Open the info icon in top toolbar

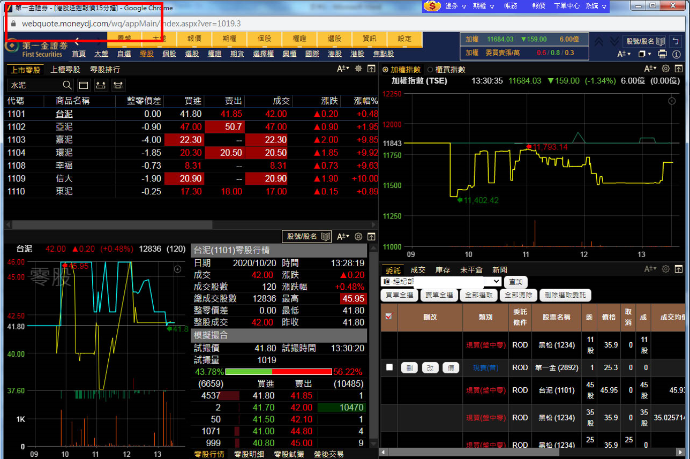[x=677, y=54]
